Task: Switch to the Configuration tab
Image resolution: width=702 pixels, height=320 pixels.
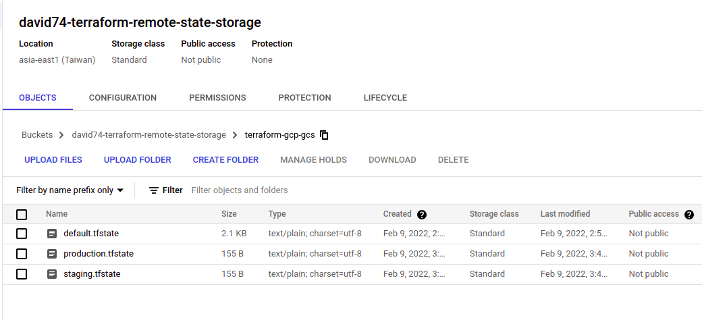Action: pyautogui.click(x=123, y=98)
